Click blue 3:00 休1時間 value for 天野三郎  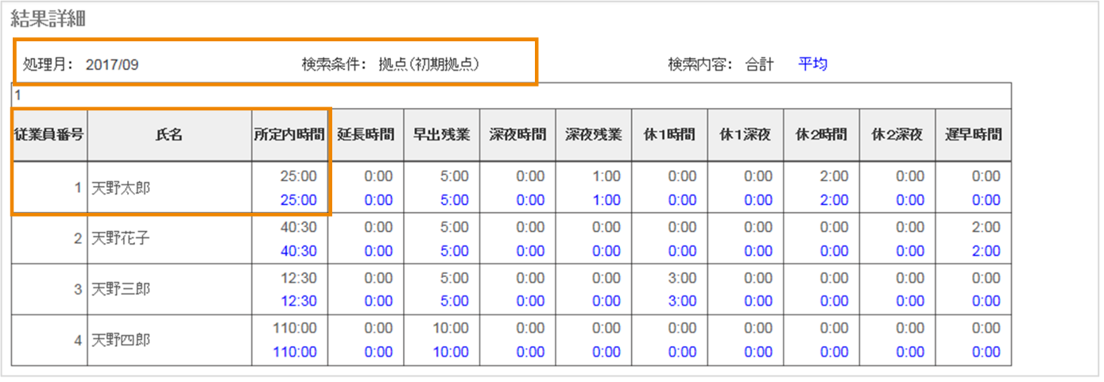point(682,301)
